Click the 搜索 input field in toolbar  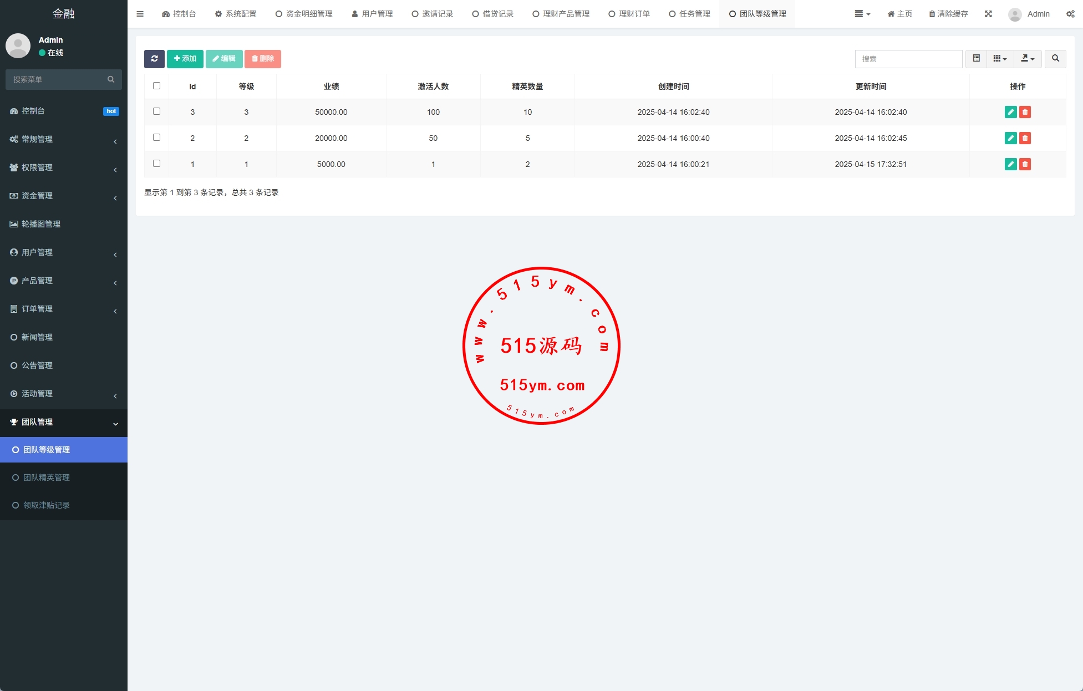point(908,59)
